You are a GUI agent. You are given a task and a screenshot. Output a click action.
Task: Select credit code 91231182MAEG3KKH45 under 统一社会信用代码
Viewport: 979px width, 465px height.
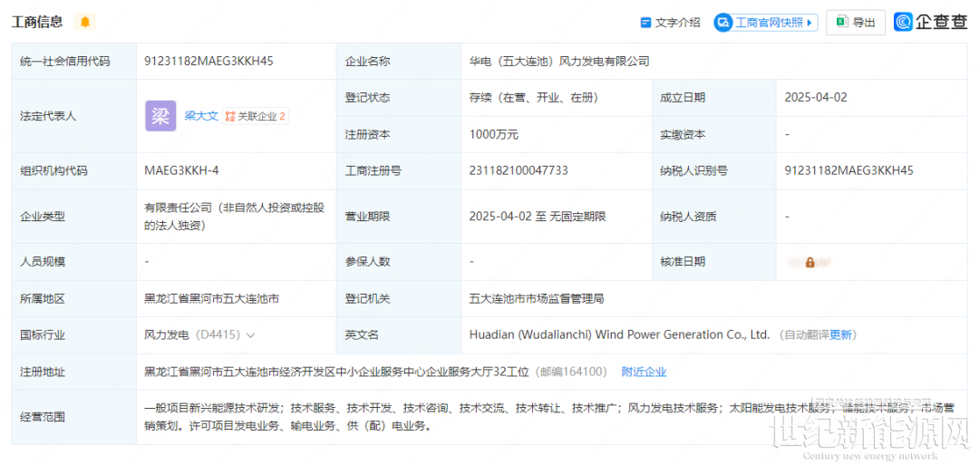point(208,61)
